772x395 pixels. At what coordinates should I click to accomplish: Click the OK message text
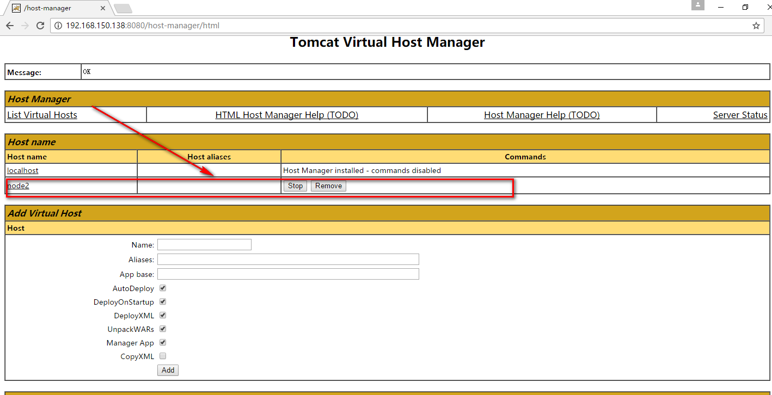pyautogui.click(x=87, y=72)
